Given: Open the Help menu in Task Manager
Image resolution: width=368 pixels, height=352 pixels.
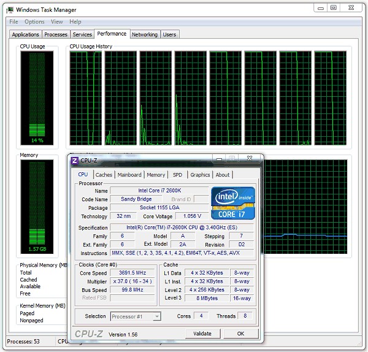Looking at the screenshot, I should pyautogui.click(x=75, y=22).
